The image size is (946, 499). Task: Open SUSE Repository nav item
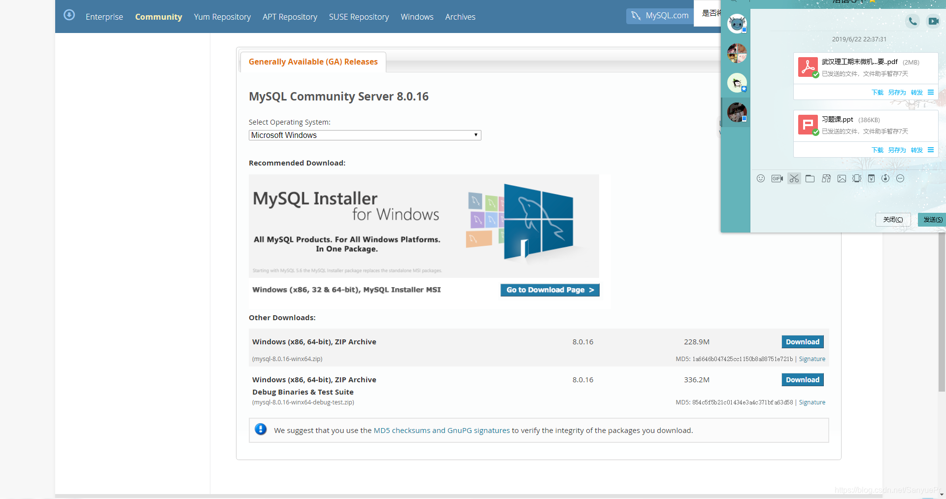[x=359, y=17]
